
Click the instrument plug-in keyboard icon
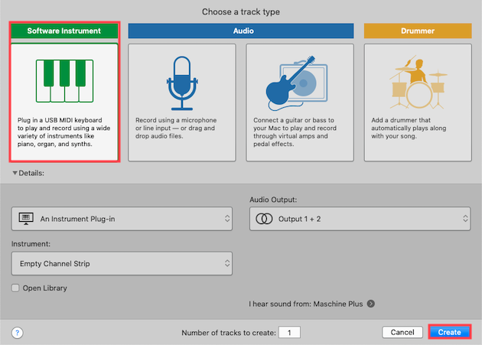26,219
